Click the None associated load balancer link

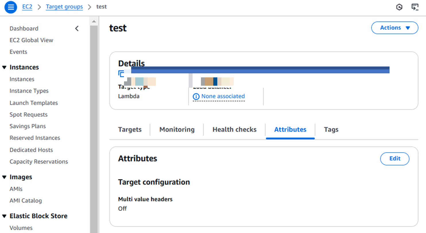(223, 96)
